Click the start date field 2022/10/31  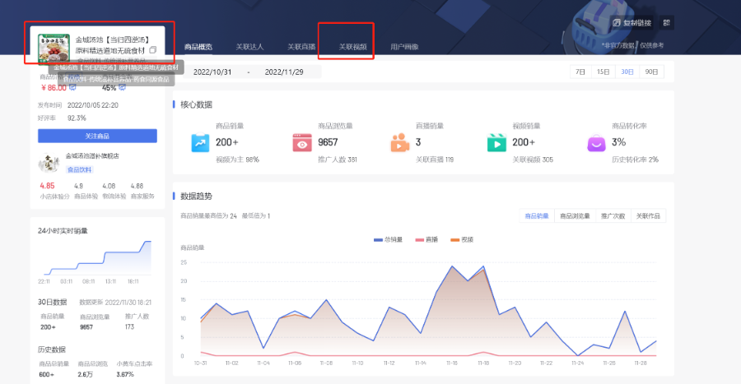(212, 72)
